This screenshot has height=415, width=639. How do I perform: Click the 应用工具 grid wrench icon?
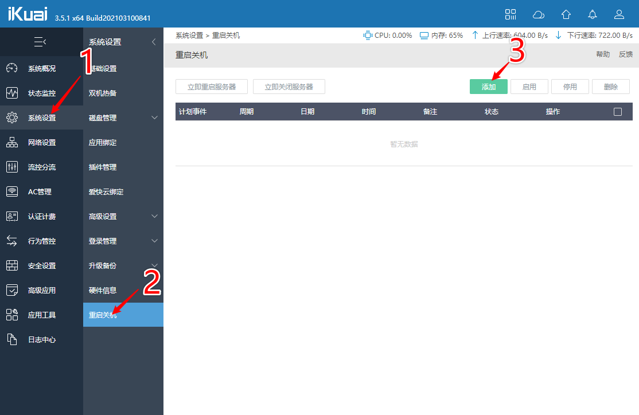coord(12,315)
